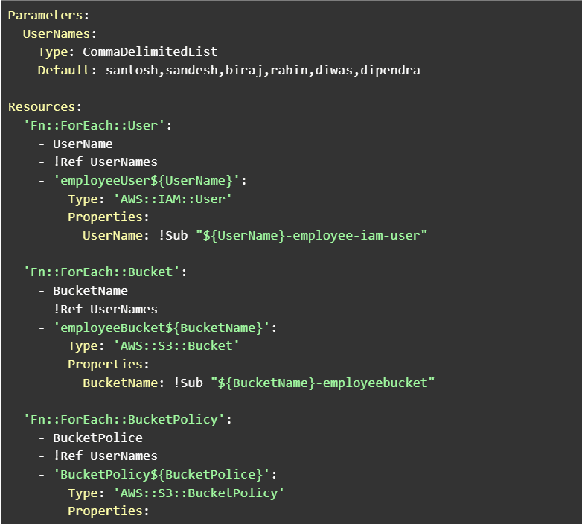Click dipendra in the Default list
Screen dimensions: 582x524
pos(390,71)
